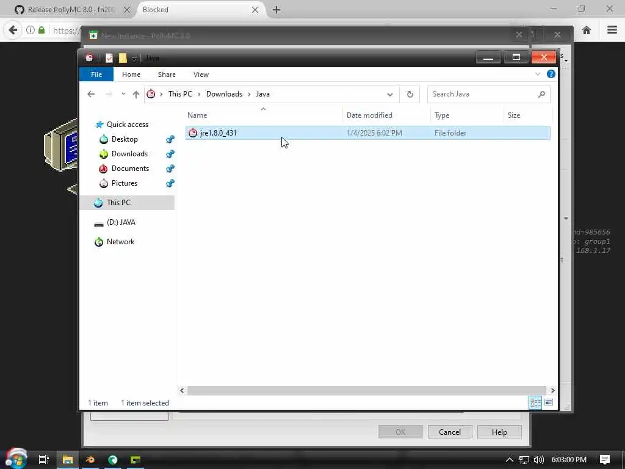Select Downloads in address breadcrumb

coord(224,93)
